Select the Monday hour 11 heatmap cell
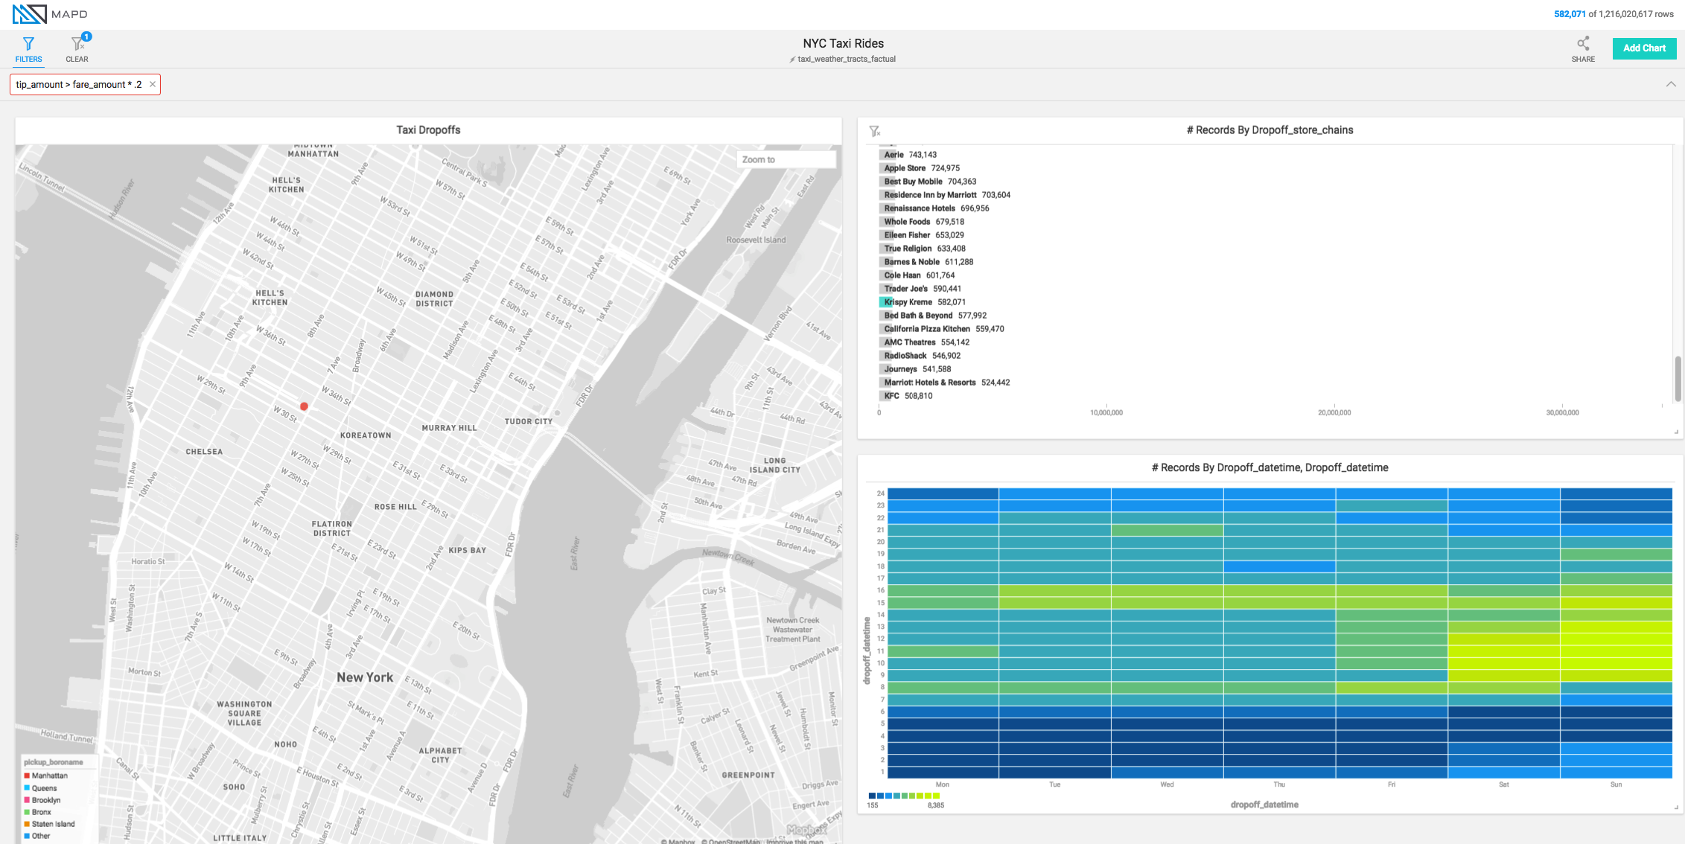This screenshot has height=844, width=1685. pyautogui.click(x=943, y=651)
